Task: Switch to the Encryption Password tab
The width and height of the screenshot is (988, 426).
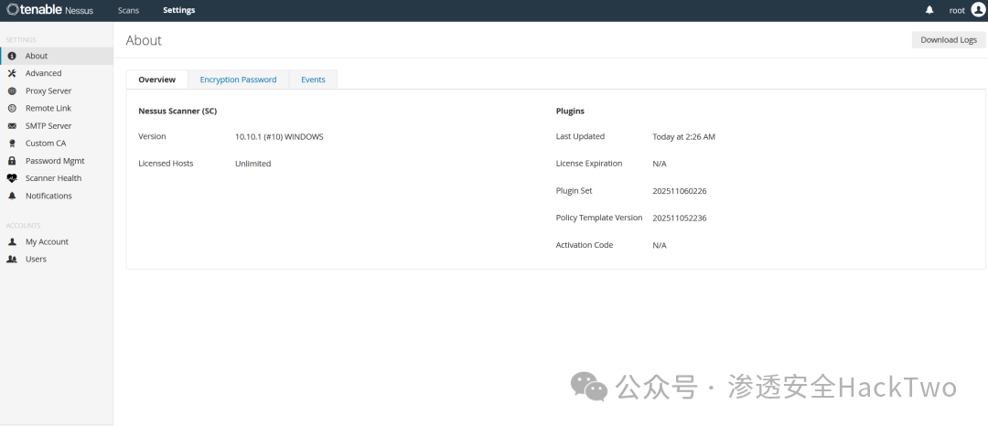Action: (x=238, y=80)
